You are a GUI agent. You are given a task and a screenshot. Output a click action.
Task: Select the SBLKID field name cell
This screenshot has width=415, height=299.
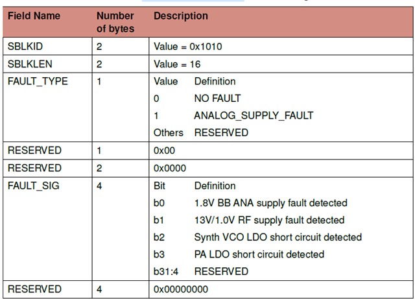click(x=25, y=47)
